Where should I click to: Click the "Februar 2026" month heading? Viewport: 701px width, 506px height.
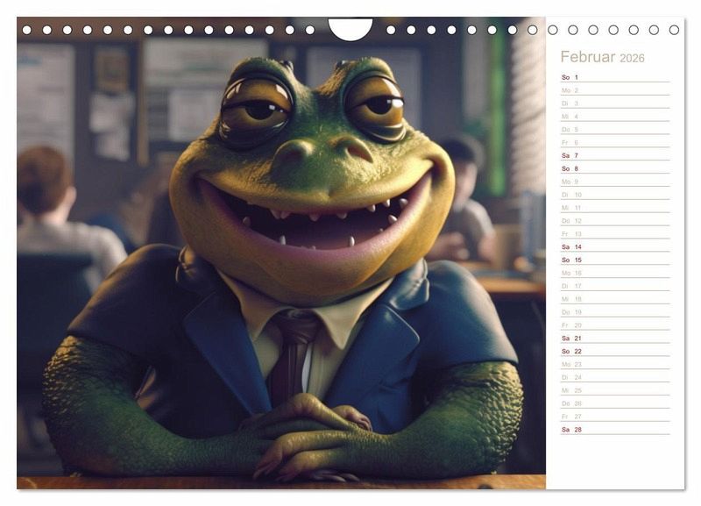[x=602, y=58]
